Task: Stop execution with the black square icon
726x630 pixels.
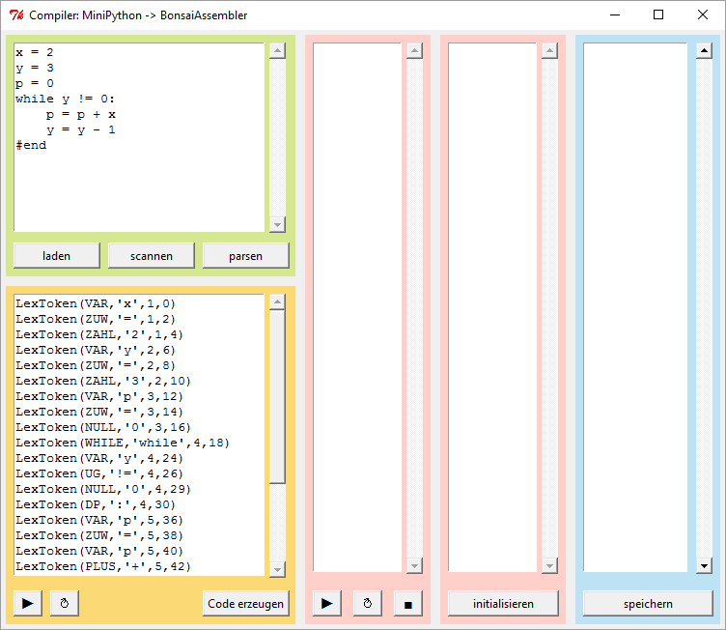Action: pyautogui.click(x=407, y=603)
